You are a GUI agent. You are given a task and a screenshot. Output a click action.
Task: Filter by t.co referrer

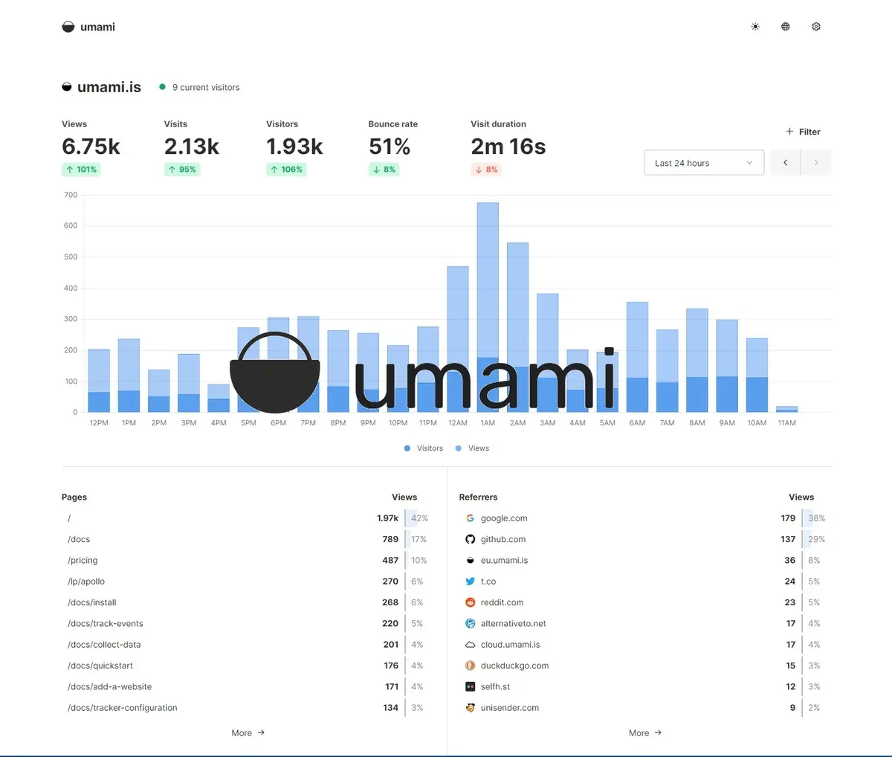pyautogui.click(x=488, y=582)
